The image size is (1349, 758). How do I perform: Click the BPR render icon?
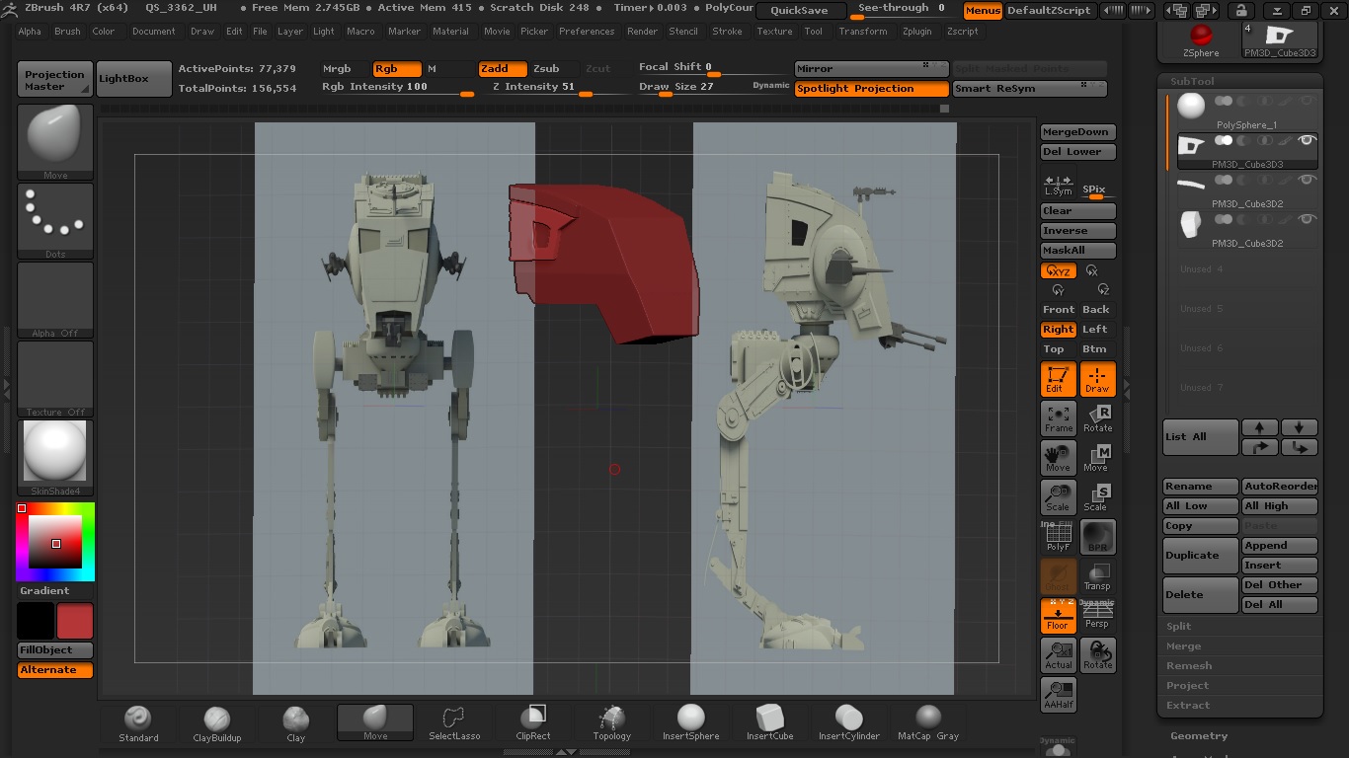point(1098,537)
